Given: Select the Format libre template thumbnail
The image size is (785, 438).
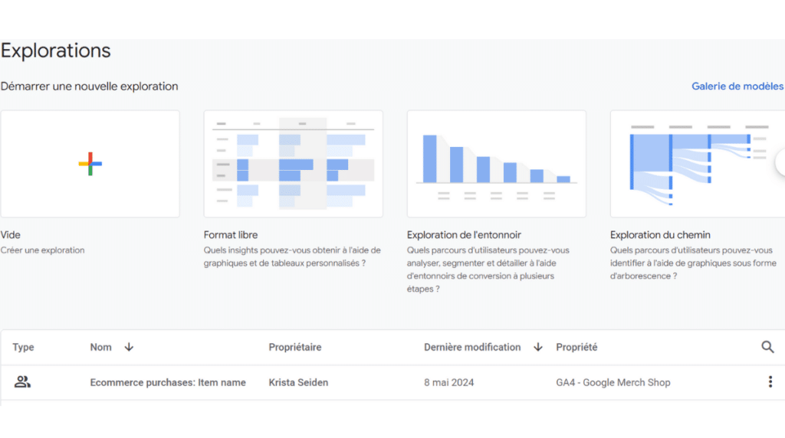Looking at the screenshot, I should [x=294, y=164].
